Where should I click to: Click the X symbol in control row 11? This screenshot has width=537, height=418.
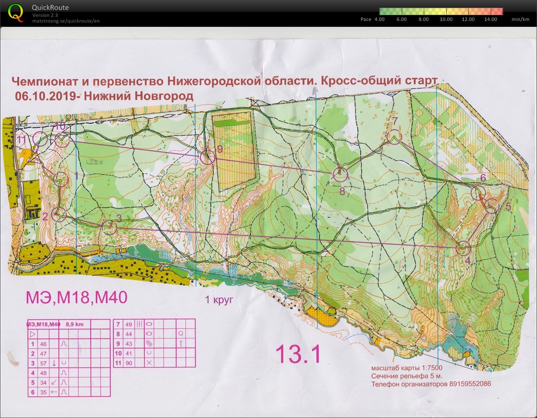tap(149, 363)
